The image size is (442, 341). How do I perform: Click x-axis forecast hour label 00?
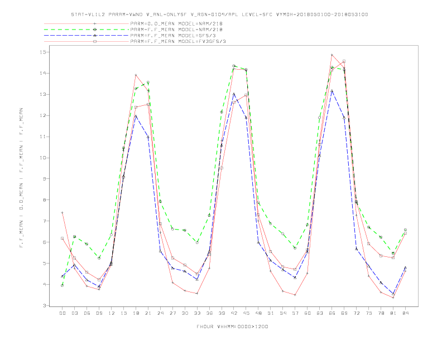point(63,313)
